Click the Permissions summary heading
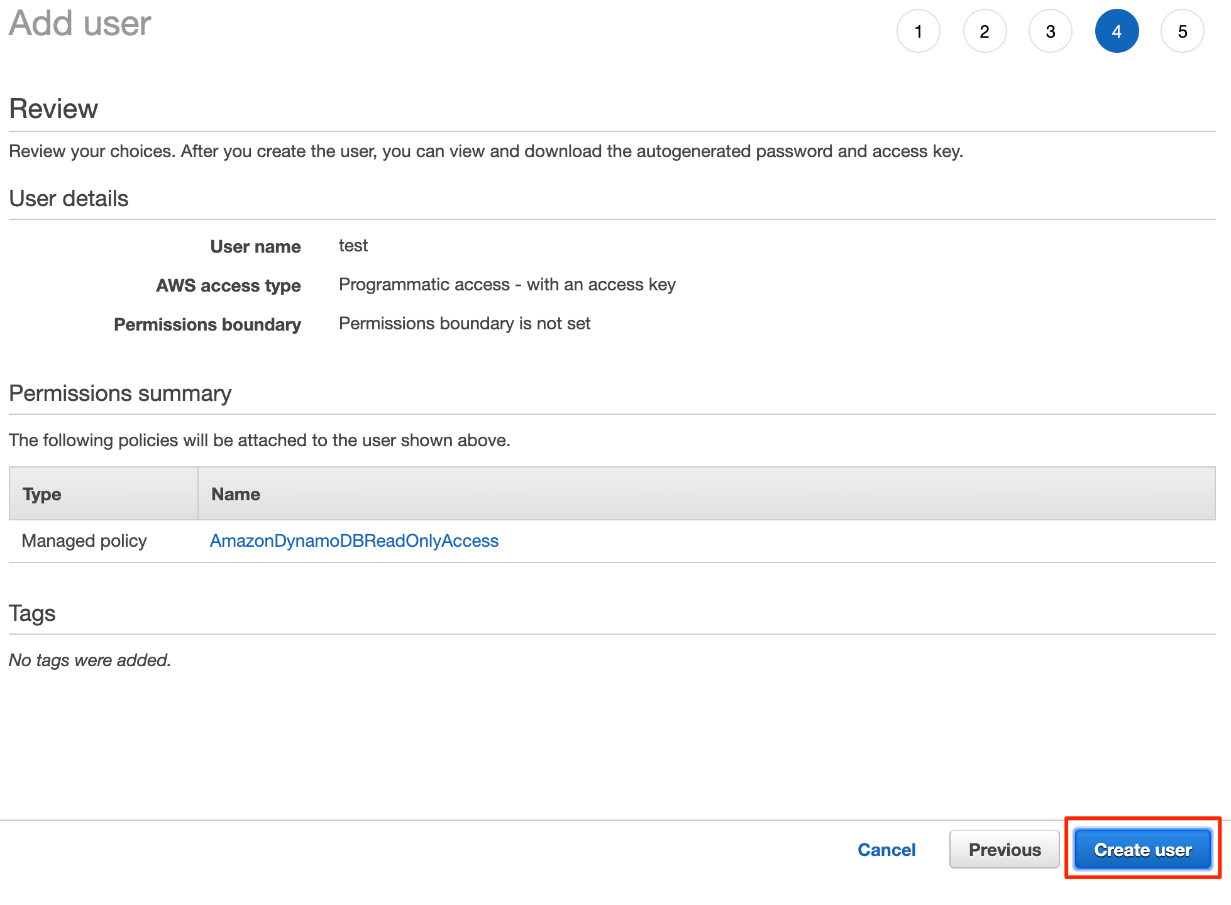 (120, 393)
